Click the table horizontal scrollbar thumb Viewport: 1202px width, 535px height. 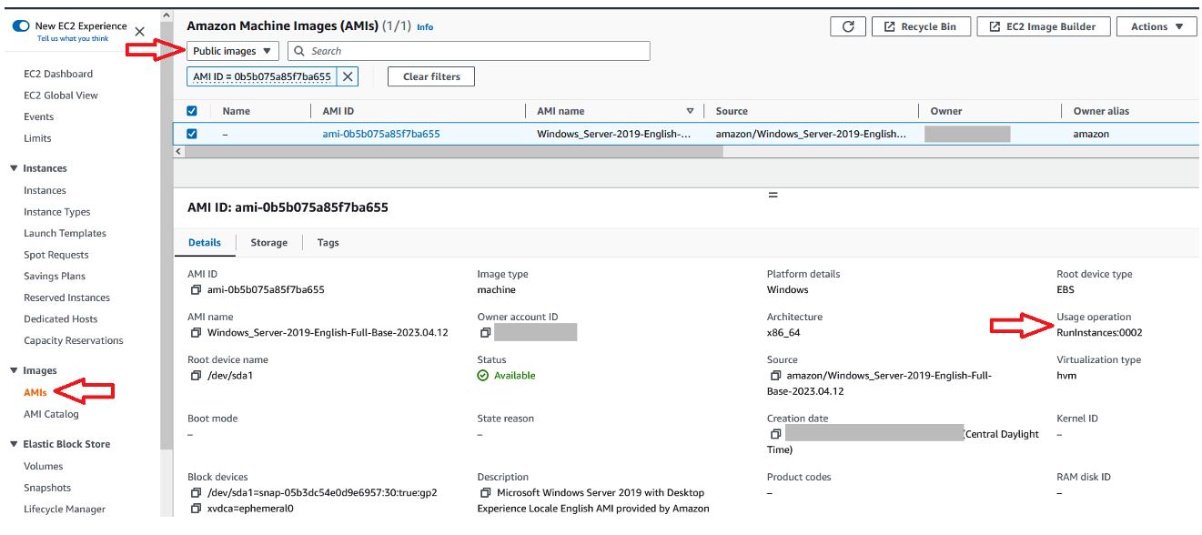pyautogui.click(x=453, y=151)
